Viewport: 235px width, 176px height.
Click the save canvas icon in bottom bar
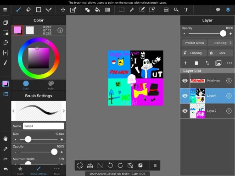(x=90, y=165)
